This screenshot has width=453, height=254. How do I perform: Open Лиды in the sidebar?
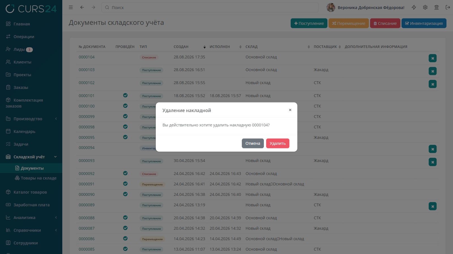[31, 49]
